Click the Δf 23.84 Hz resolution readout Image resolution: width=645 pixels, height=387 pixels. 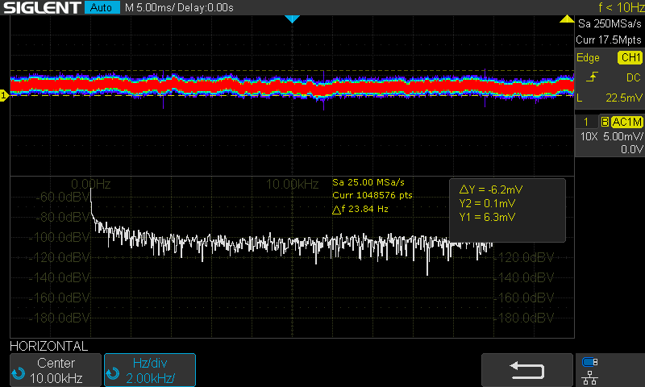360,209
